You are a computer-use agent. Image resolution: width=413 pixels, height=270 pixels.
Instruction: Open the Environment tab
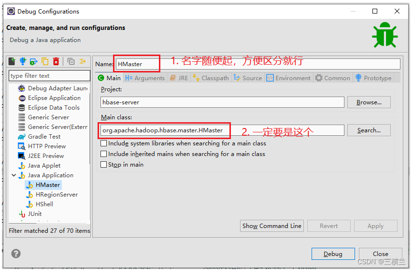[289, 78]
